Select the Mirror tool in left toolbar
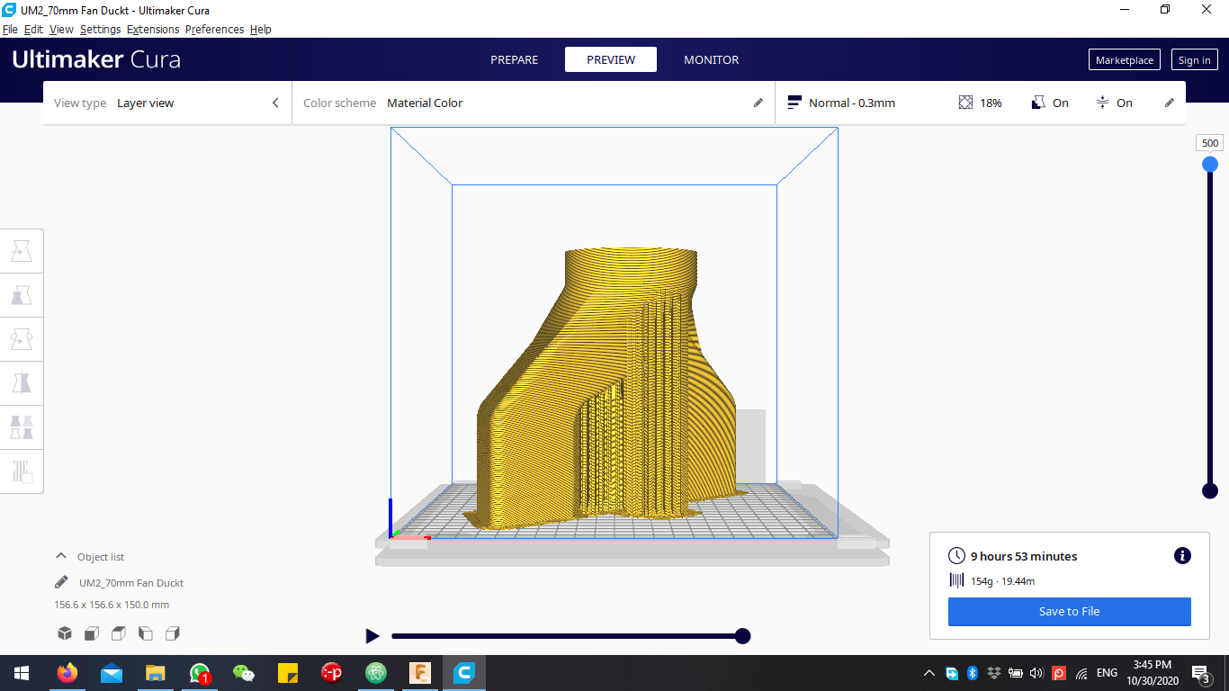 22,383
